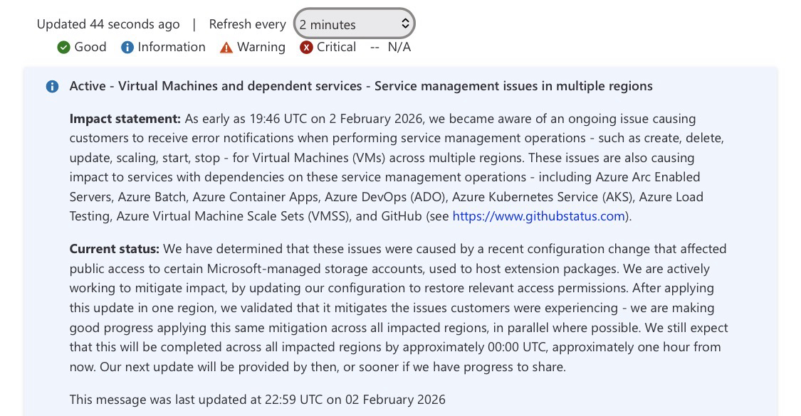The height and width of the screenshot is (416, 801).
Task: Click the Active Virtual Machines incident title
Action: pos(360,86)
